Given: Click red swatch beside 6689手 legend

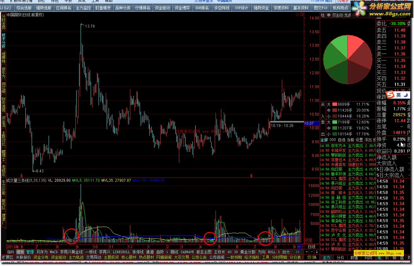Looking at the screenshot, I should pos(335,104).
